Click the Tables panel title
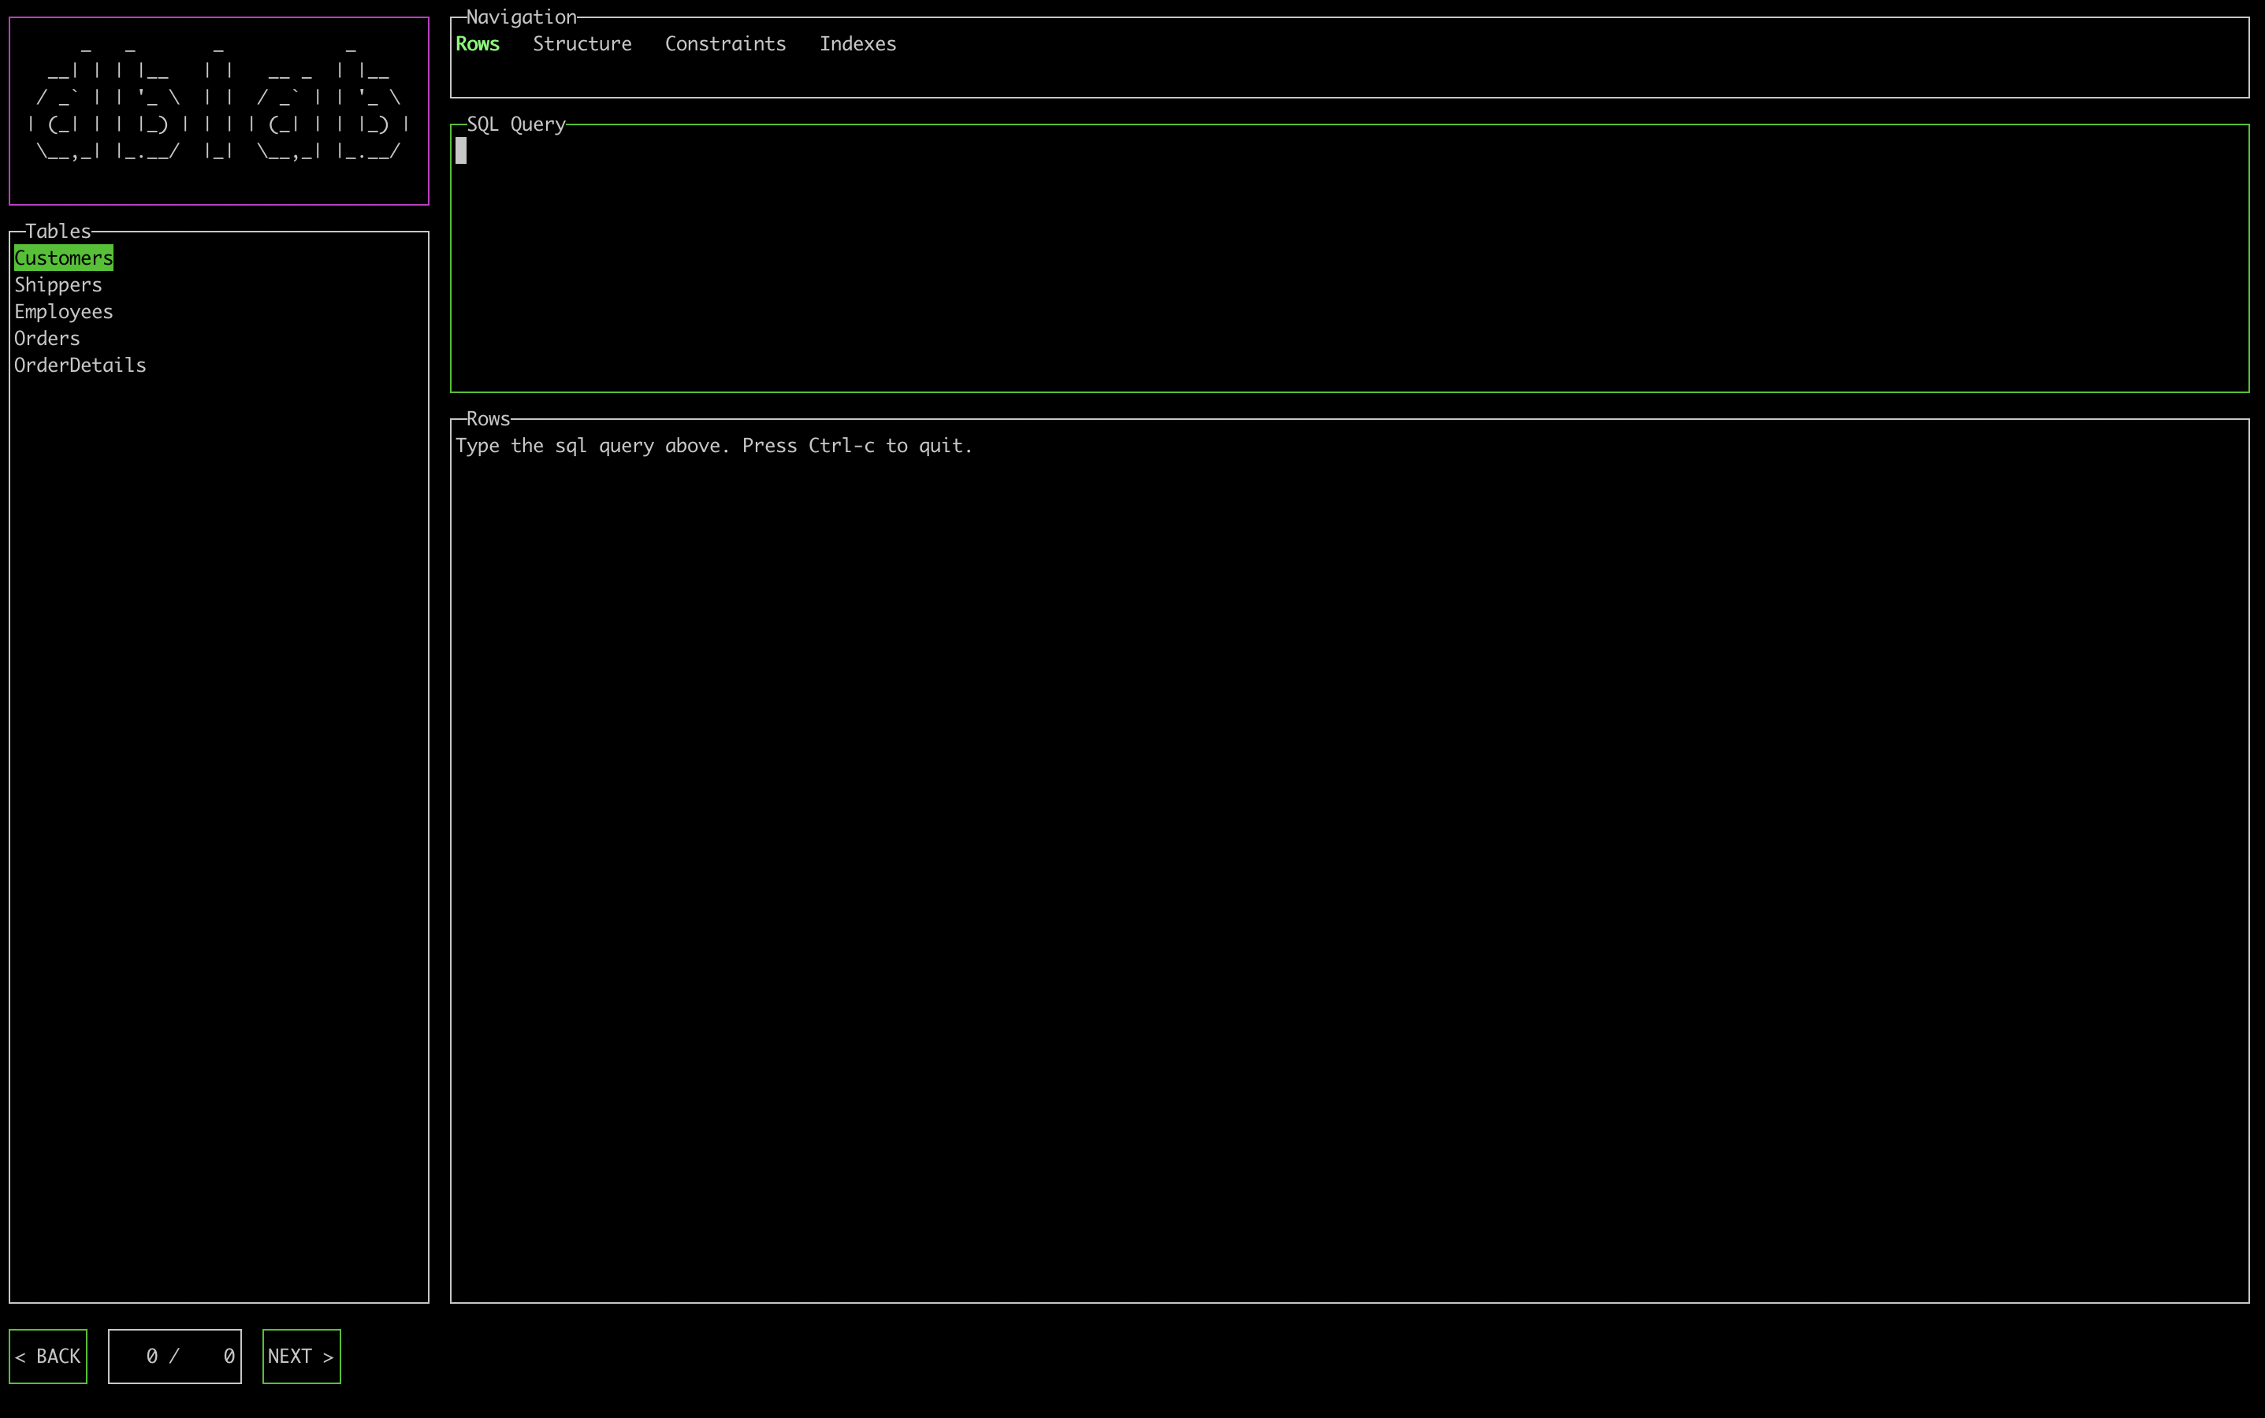 click(x=58, y=231)
